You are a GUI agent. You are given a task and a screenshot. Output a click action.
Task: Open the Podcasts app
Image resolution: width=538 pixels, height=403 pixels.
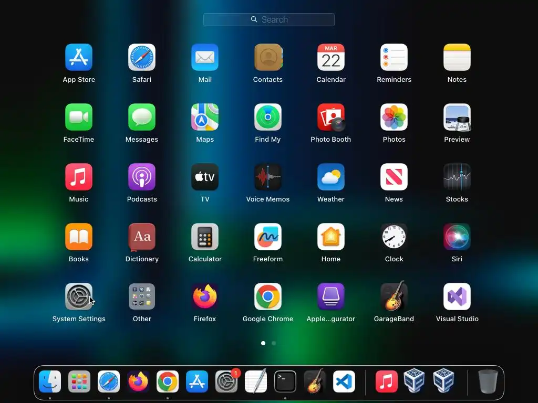point(142,177)
